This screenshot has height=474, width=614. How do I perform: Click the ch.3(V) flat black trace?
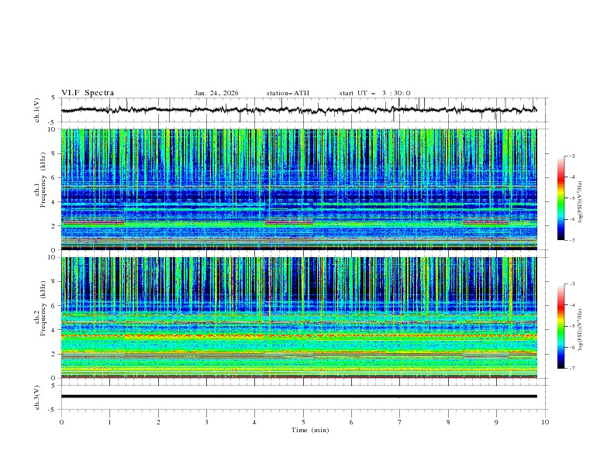pos(302,396)
